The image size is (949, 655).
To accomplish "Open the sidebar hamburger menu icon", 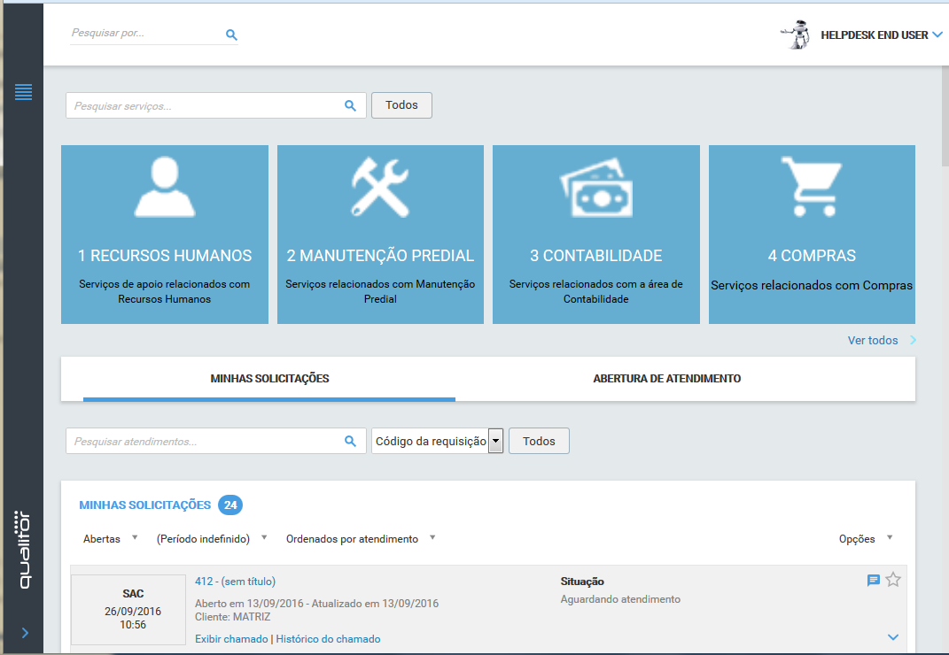I will [23, 91].
